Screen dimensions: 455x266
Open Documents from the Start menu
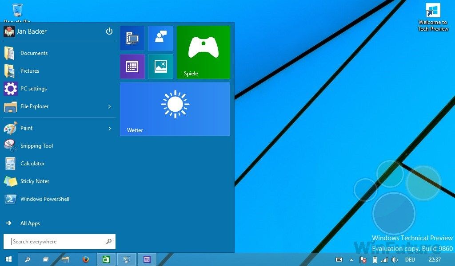(x=34, y=53)
